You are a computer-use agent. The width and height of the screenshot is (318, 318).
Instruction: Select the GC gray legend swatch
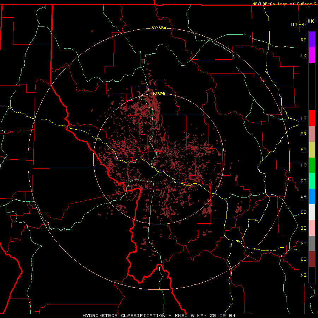pos(312,243)
